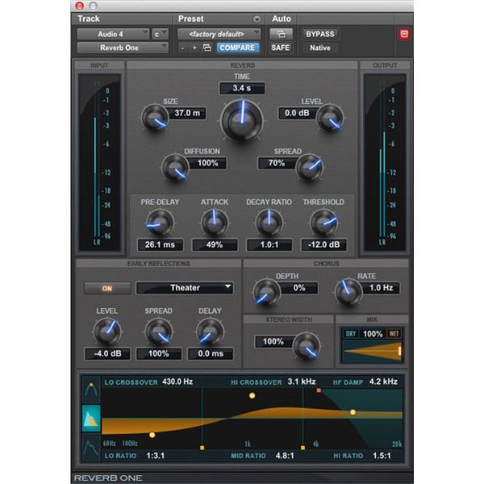Select the top EQ curve view icon
This screenshot has height=484, width=484.
pos(91,390)
